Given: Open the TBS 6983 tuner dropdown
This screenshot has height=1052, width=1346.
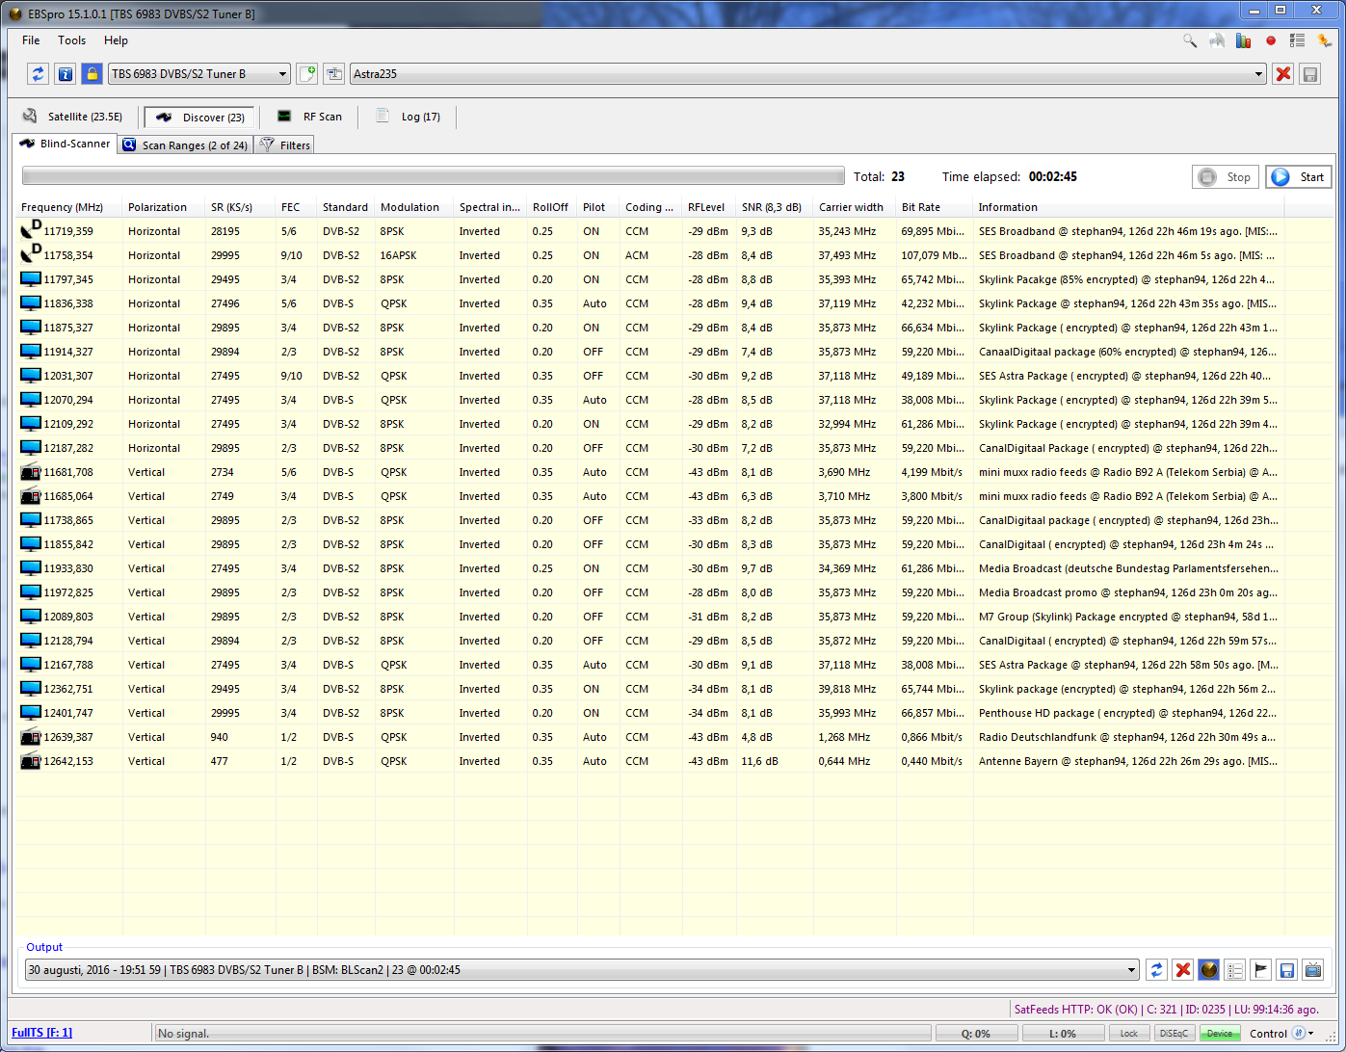Looking at the screenshot, I should click(199, 74).
